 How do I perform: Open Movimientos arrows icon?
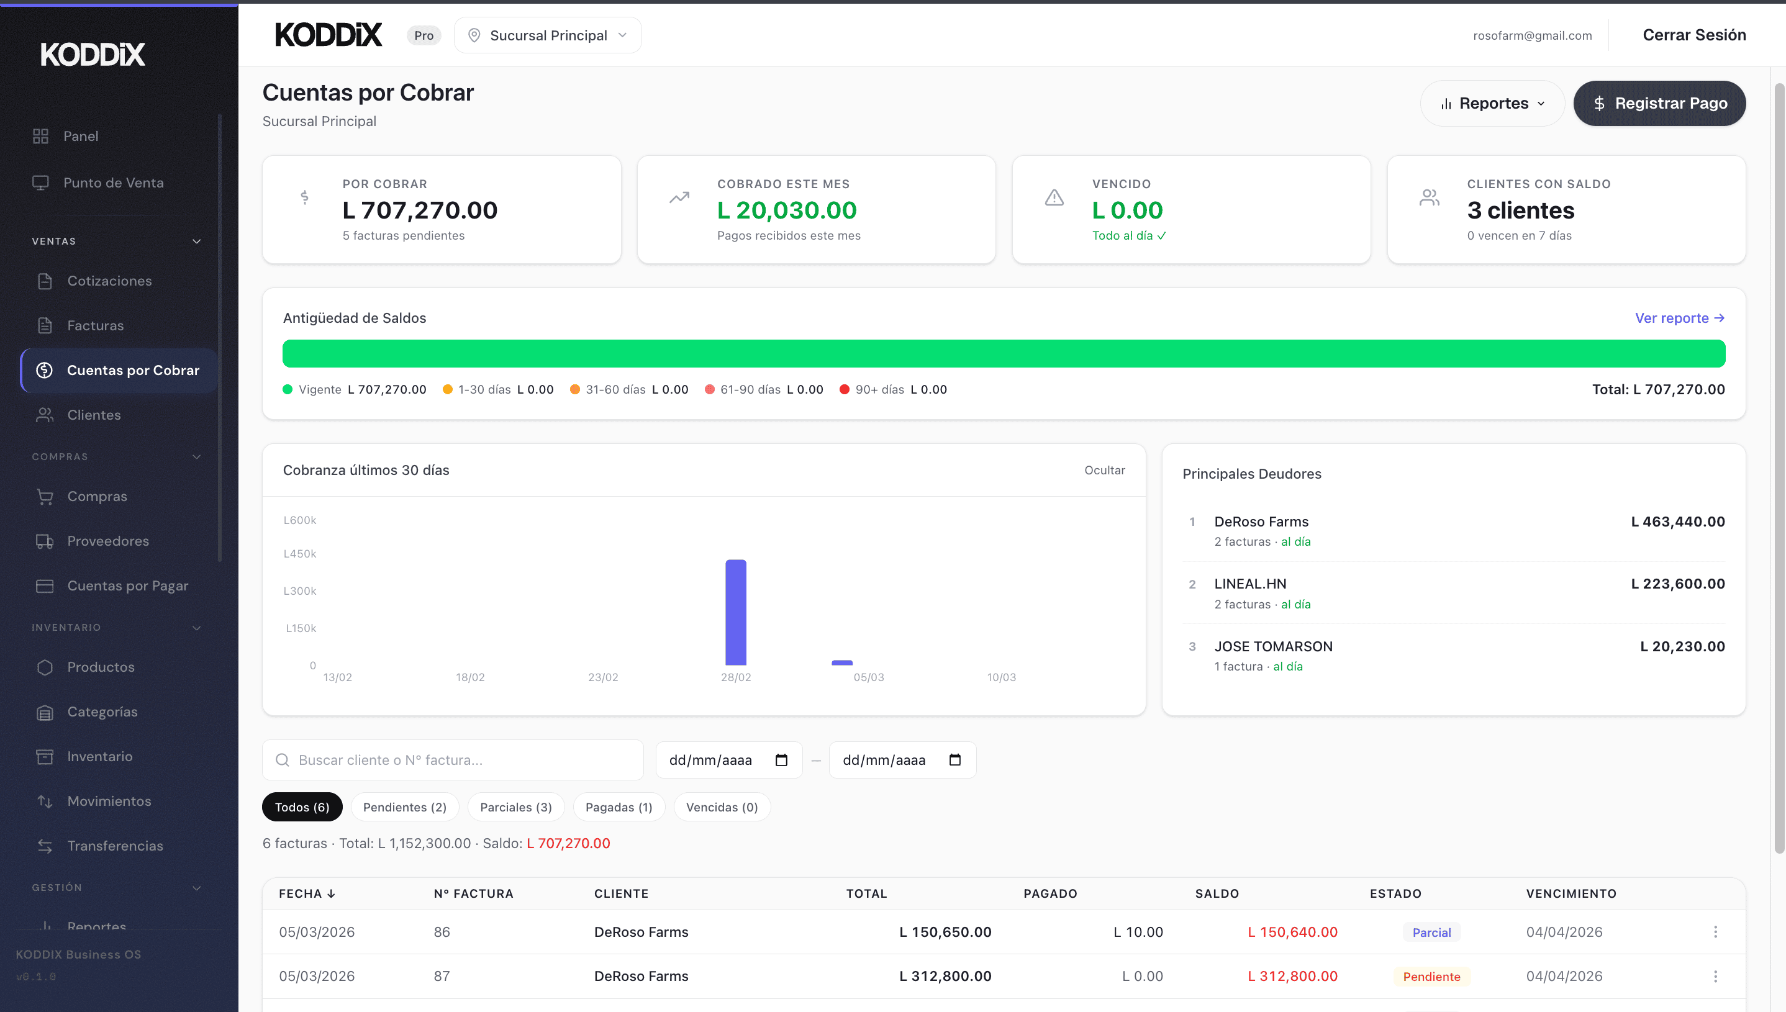(45, 801)
